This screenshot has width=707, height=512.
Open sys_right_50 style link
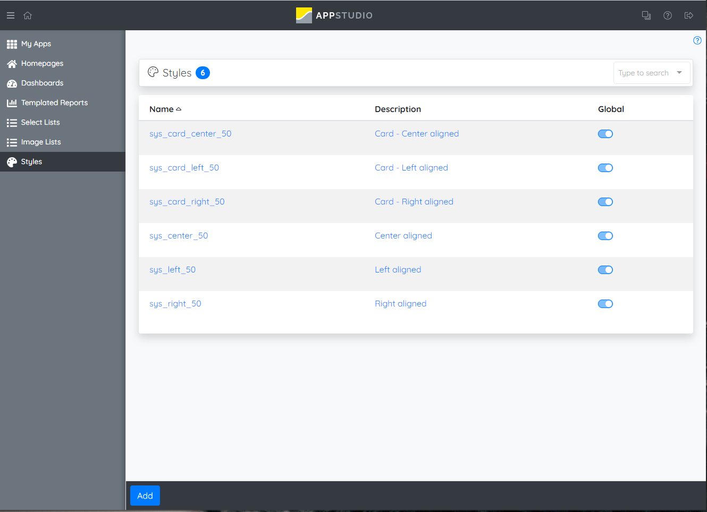175,304
